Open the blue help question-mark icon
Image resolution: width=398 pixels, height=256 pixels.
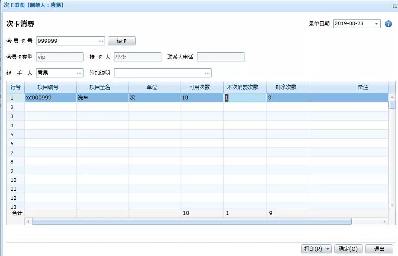[x=388, y=24]
